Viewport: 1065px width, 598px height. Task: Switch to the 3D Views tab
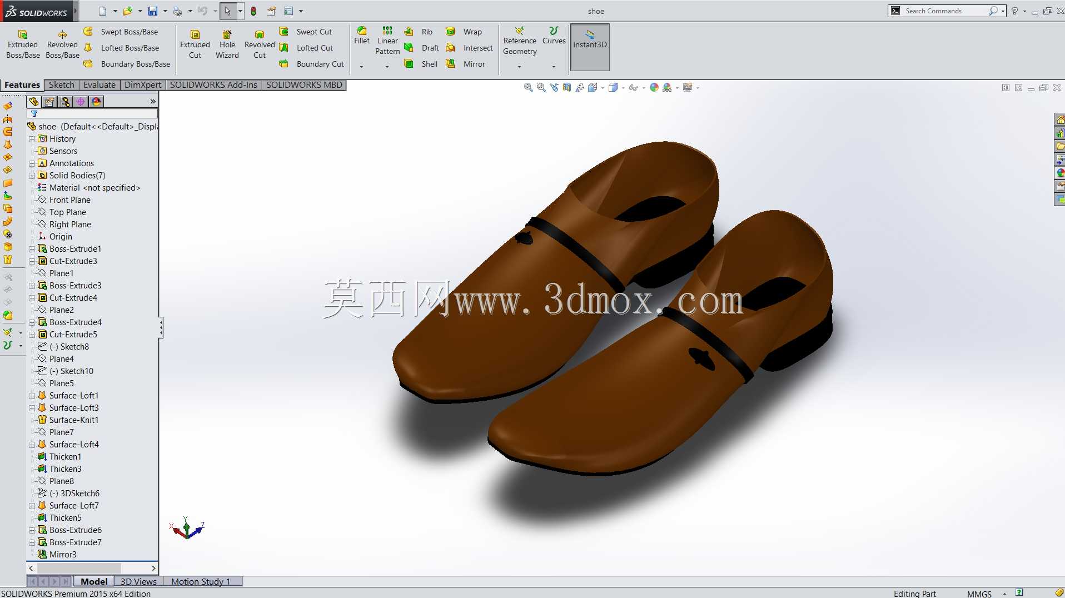[x=138, y=581]
